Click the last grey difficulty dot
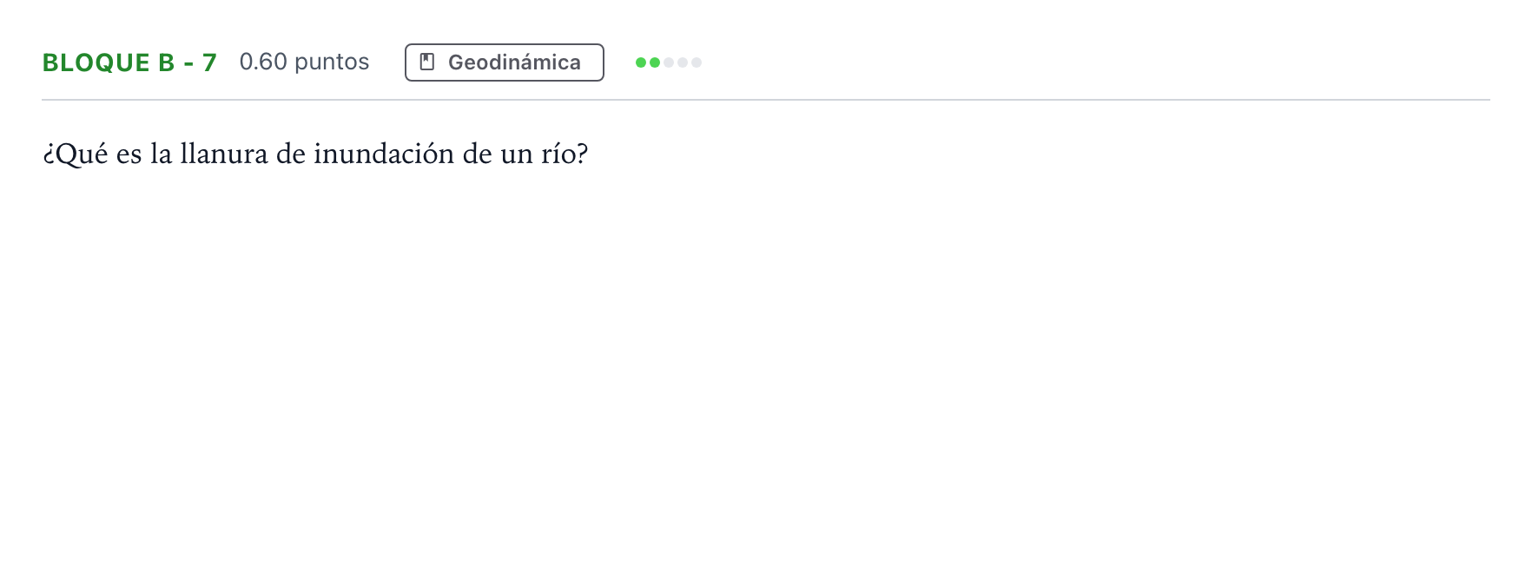1532x571 pixels. click(x=697, y=62)
